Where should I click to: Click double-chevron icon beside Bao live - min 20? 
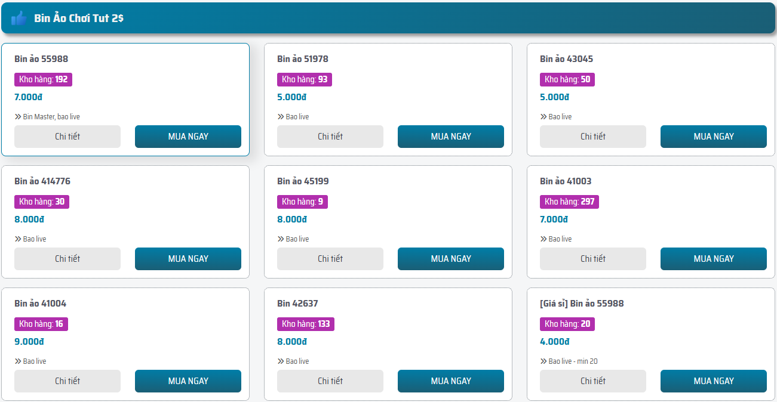(543, 361)
